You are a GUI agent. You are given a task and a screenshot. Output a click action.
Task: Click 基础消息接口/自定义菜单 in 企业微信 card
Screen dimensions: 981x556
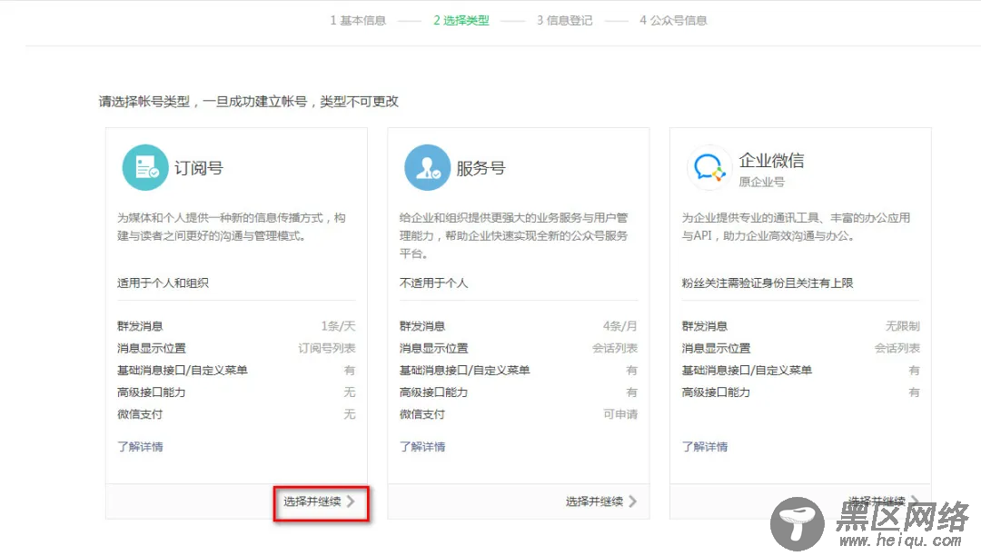[747, 371]
